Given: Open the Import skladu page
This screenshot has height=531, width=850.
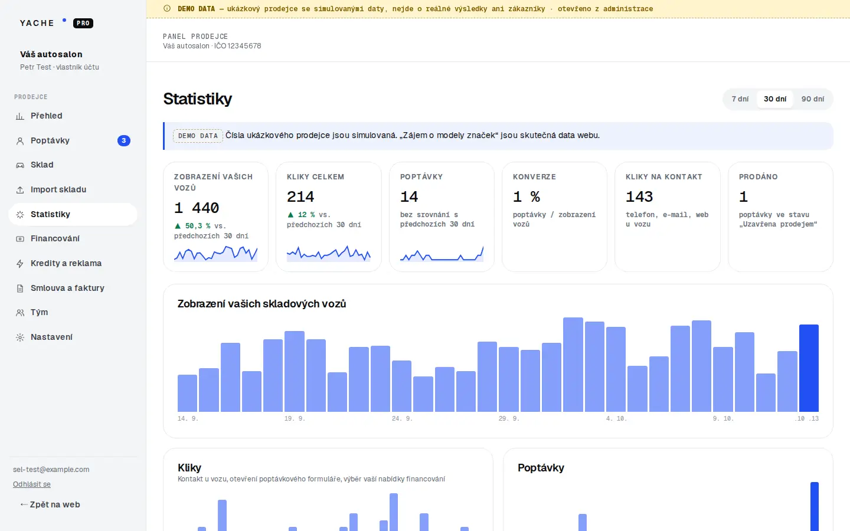Looking at the screenshot, I should [x=73, y=190].
